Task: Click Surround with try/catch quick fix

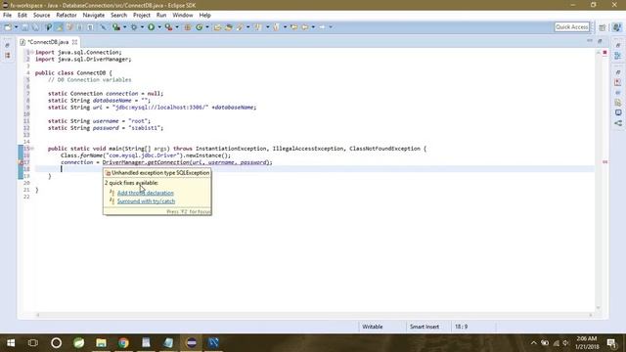Action: [146, 201]
